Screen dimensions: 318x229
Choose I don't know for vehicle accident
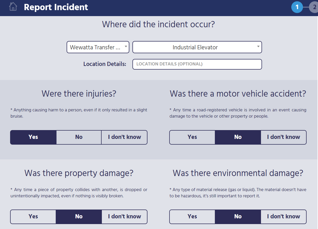[284, 137]
